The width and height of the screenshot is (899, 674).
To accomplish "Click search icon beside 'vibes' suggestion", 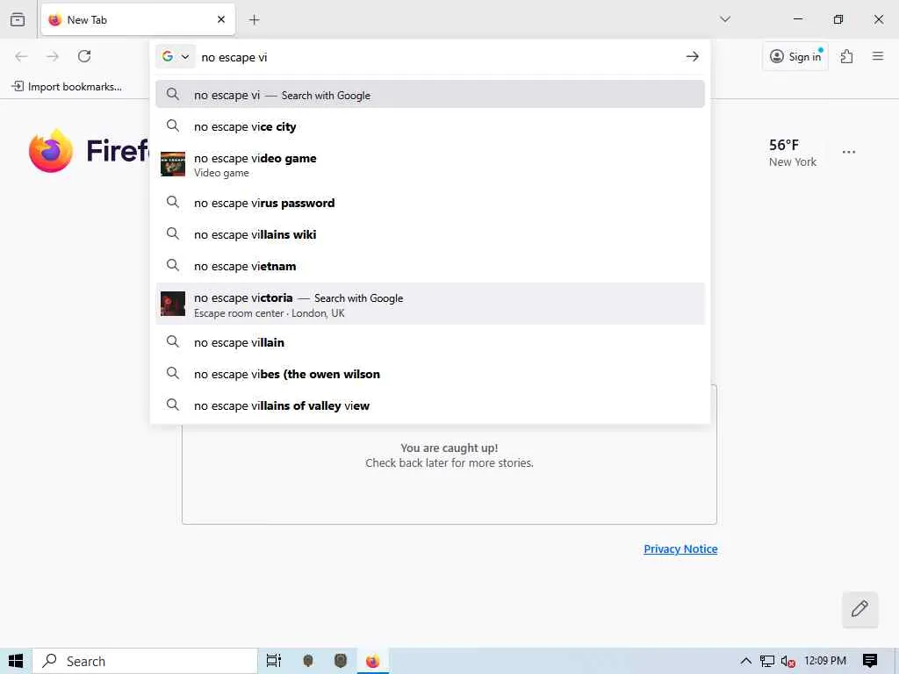I will [x=173, y=373].
